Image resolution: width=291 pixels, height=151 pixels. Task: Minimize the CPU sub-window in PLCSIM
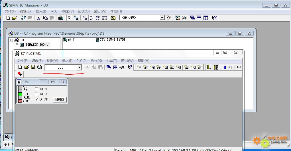click(x=43, y=82)
